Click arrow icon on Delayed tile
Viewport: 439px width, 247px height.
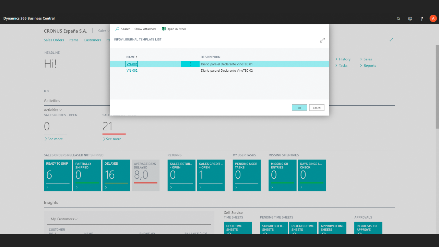pos(106,188)
